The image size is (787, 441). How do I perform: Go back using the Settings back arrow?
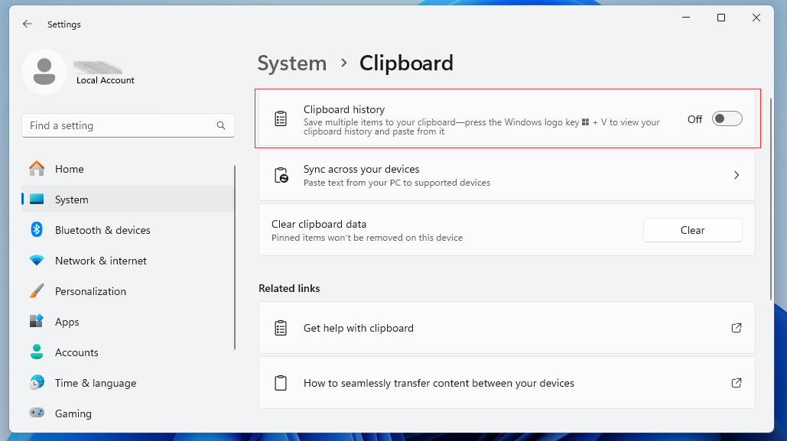pos(27,24)
